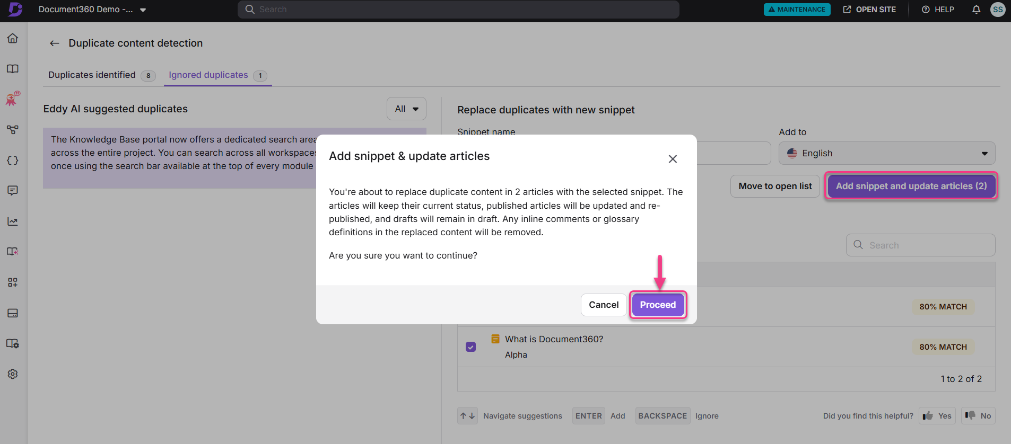1011x444 pixels.
Task: Open the widgets grid sidebar icon
Action: tap(13, 282)
